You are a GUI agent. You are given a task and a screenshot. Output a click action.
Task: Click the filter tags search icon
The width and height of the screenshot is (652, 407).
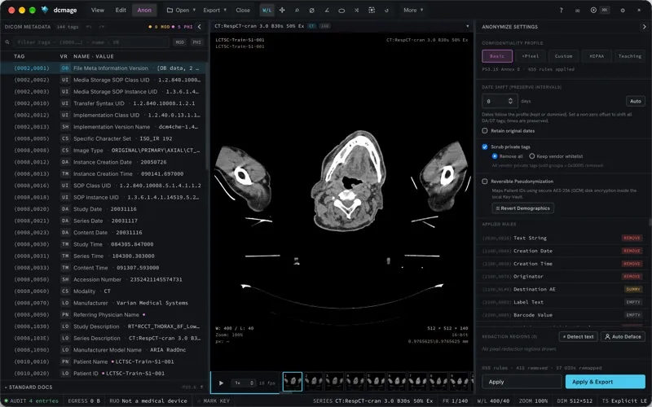[x=7, y=42]
